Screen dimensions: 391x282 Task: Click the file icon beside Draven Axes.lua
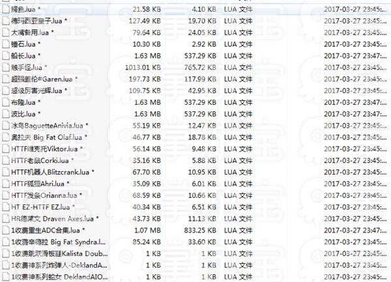tap(5, 219)
